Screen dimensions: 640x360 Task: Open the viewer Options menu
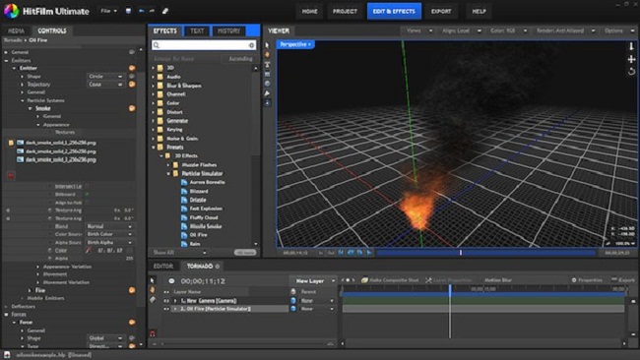click(619, 30)
